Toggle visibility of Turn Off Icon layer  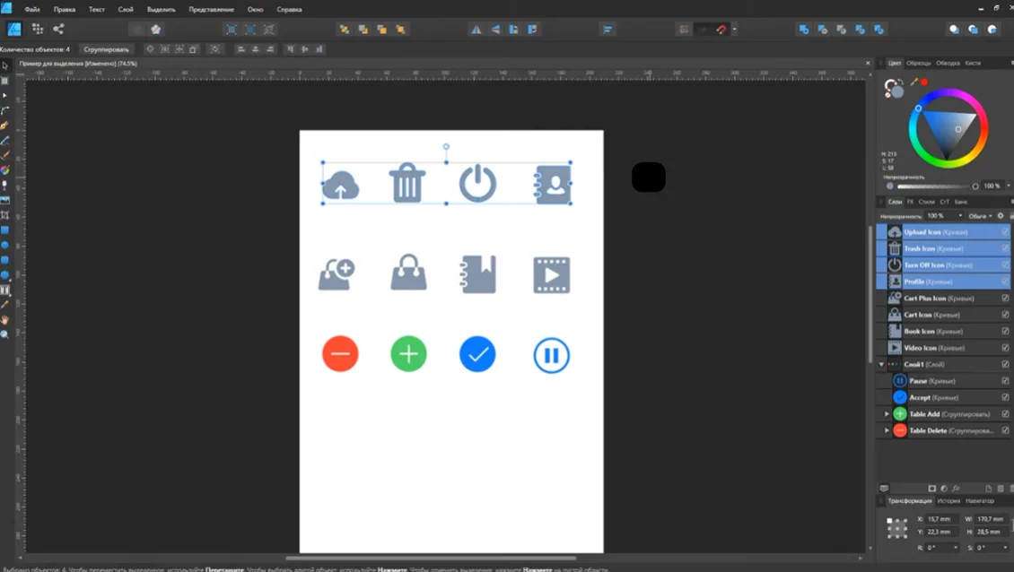1005,265
